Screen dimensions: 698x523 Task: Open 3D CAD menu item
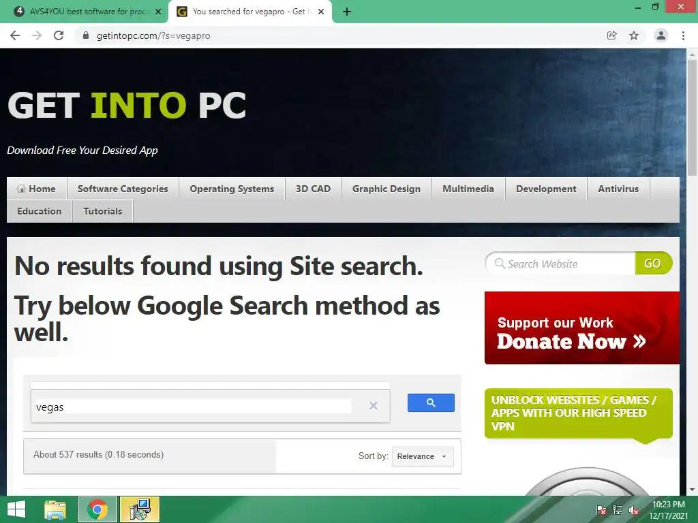(314, 189)
